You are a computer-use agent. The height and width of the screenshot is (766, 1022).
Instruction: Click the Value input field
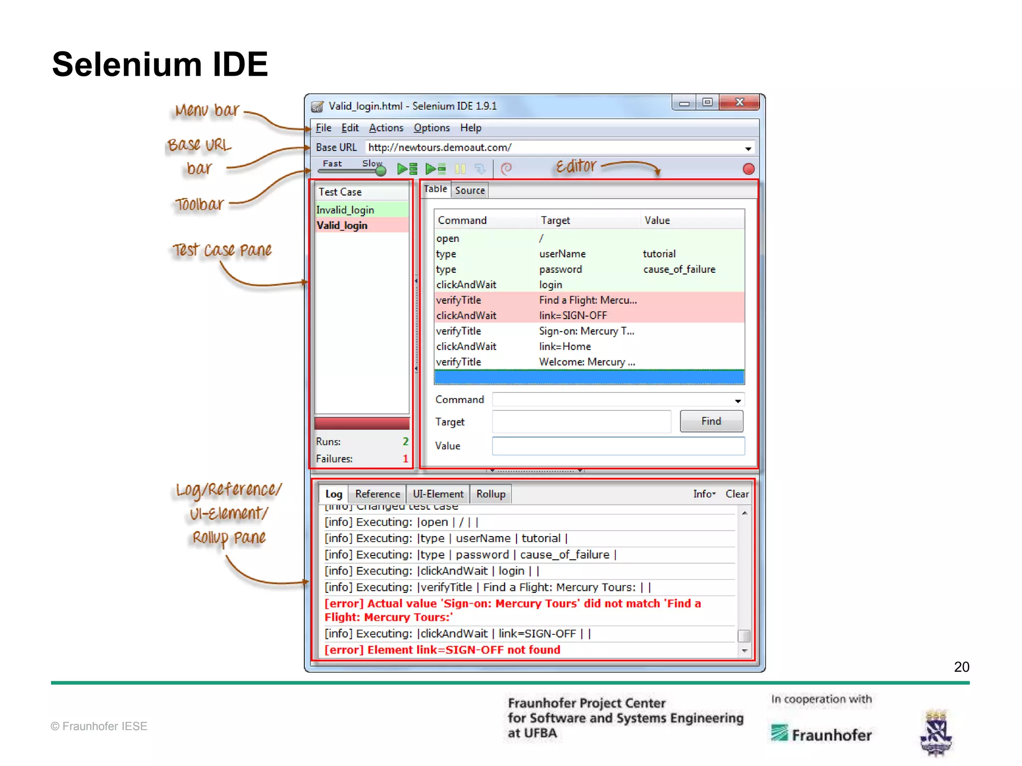tap(618, 446)
